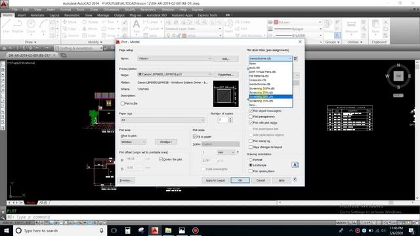420x236 pixels.
Task: Select the Polyline tool
Action: 18,26
